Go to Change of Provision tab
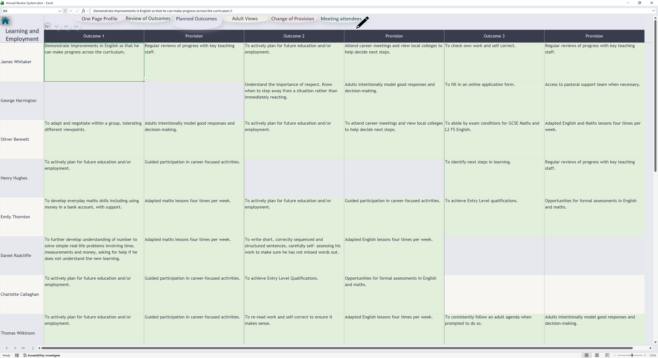The width and height of the screenshot is (658, 358). tap(292, 19)
